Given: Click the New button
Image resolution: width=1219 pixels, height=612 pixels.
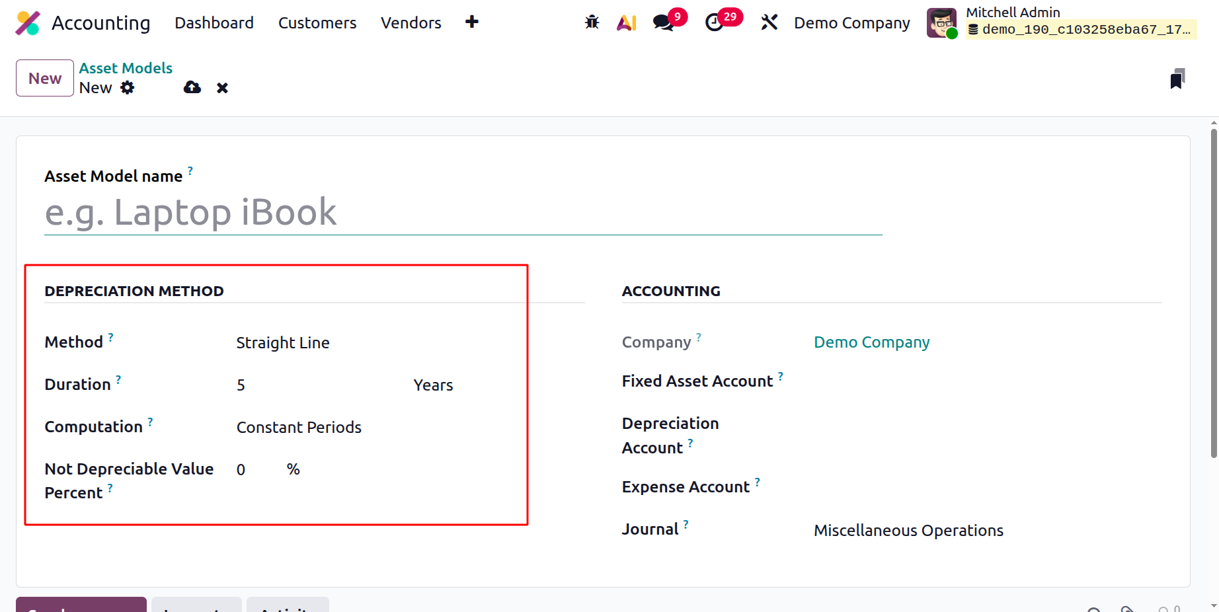Looking at the screenshot, I should click(45, 78).
